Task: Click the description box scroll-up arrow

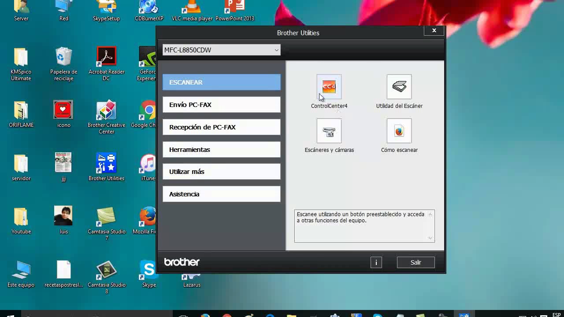Action: pyautogui.click(x=430, y=214)
